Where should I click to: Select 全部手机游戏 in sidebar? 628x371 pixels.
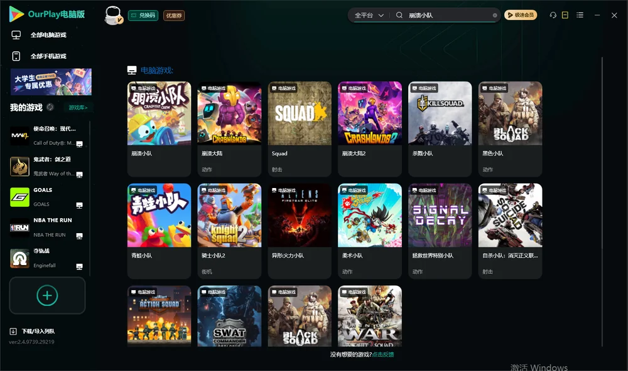(48, 56)
